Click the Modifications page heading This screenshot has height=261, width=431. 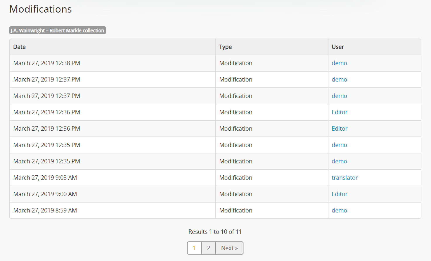tap(41, 9)
